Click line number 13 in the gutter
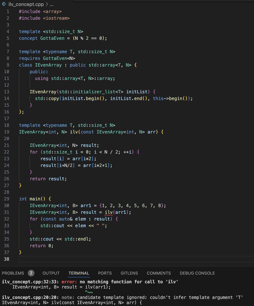 (7, 92)
